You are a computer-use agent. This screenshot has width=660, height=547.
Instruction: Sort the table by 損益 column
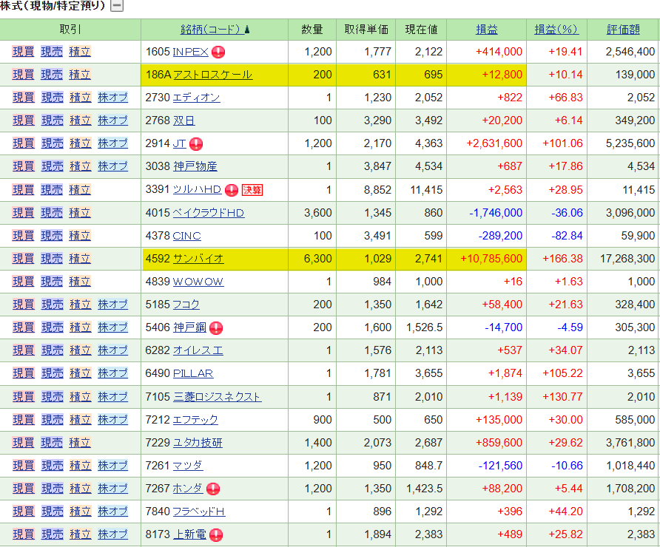coord(486,30)
